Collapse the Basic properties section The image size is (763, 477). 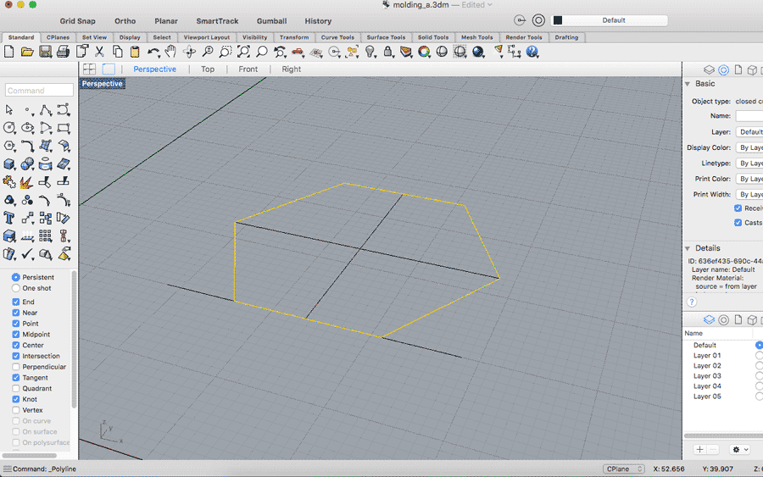click(688, 84)
